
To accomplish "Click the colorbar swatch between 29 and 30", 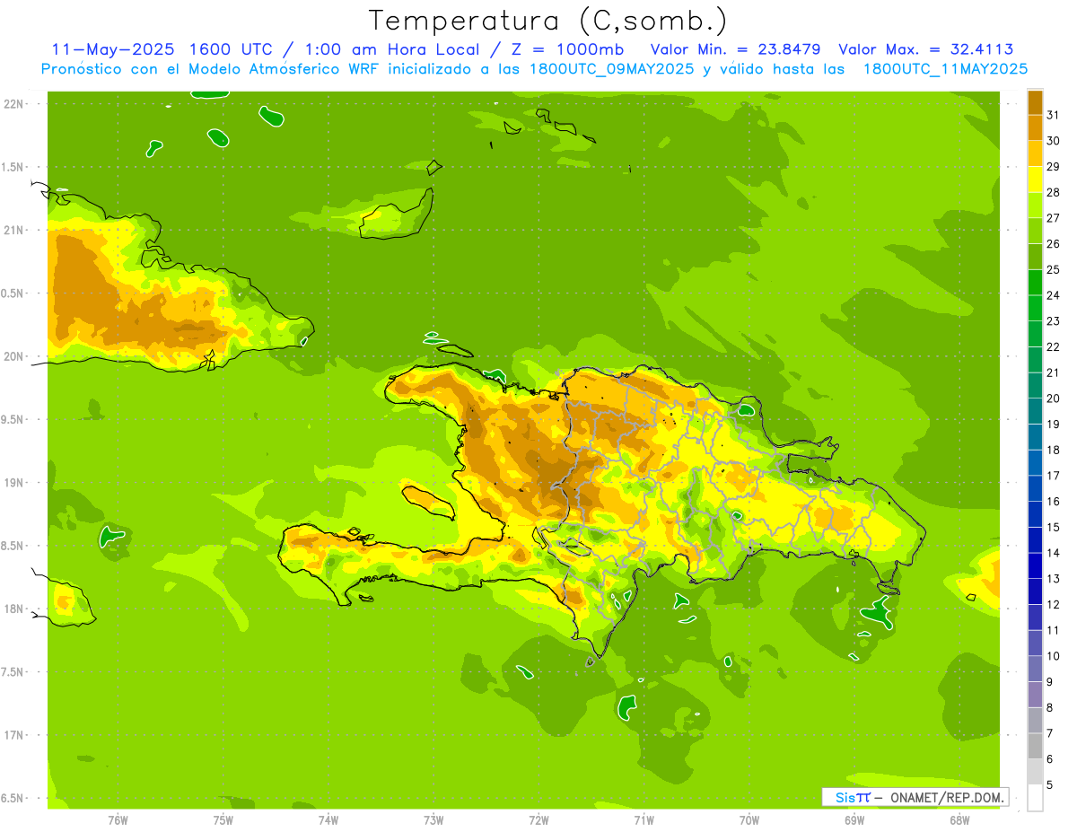I will pyautogui.click(x=1035, y=153).
